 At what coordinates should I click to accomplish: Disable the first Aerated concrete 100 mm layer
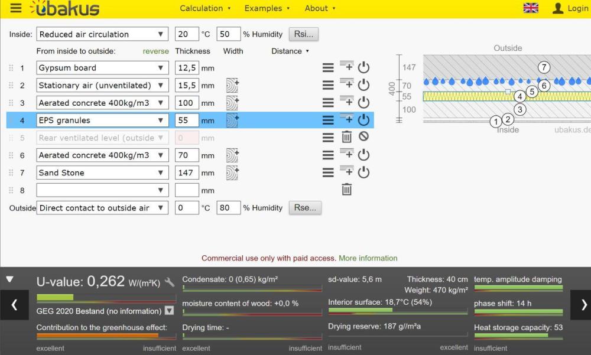(363, 103)
